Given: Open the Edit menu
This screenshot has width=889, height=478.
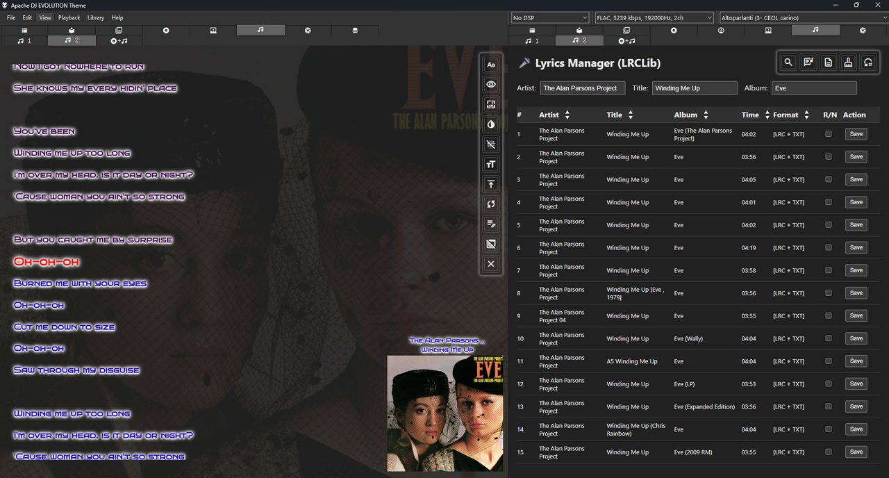Looking at the screenshot, I should (27, 17).
